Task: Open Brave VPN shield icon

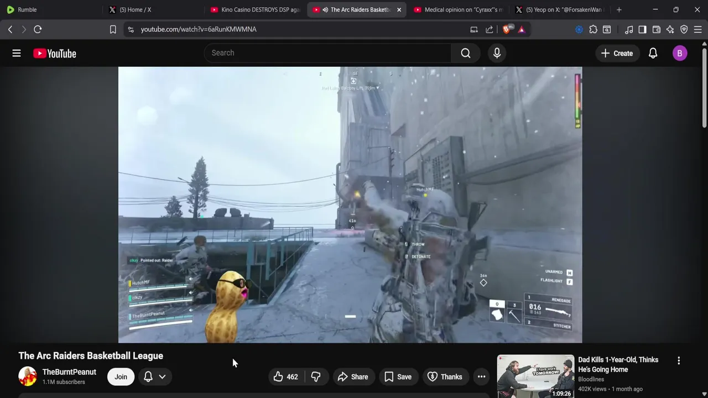Action: pos(684,29)
